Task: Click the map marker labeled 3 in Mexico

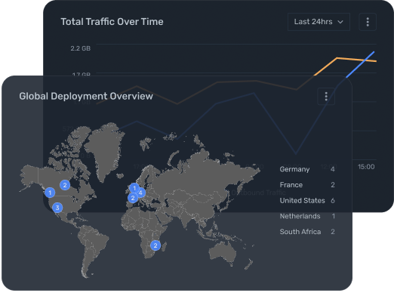Action: [57, 208]
